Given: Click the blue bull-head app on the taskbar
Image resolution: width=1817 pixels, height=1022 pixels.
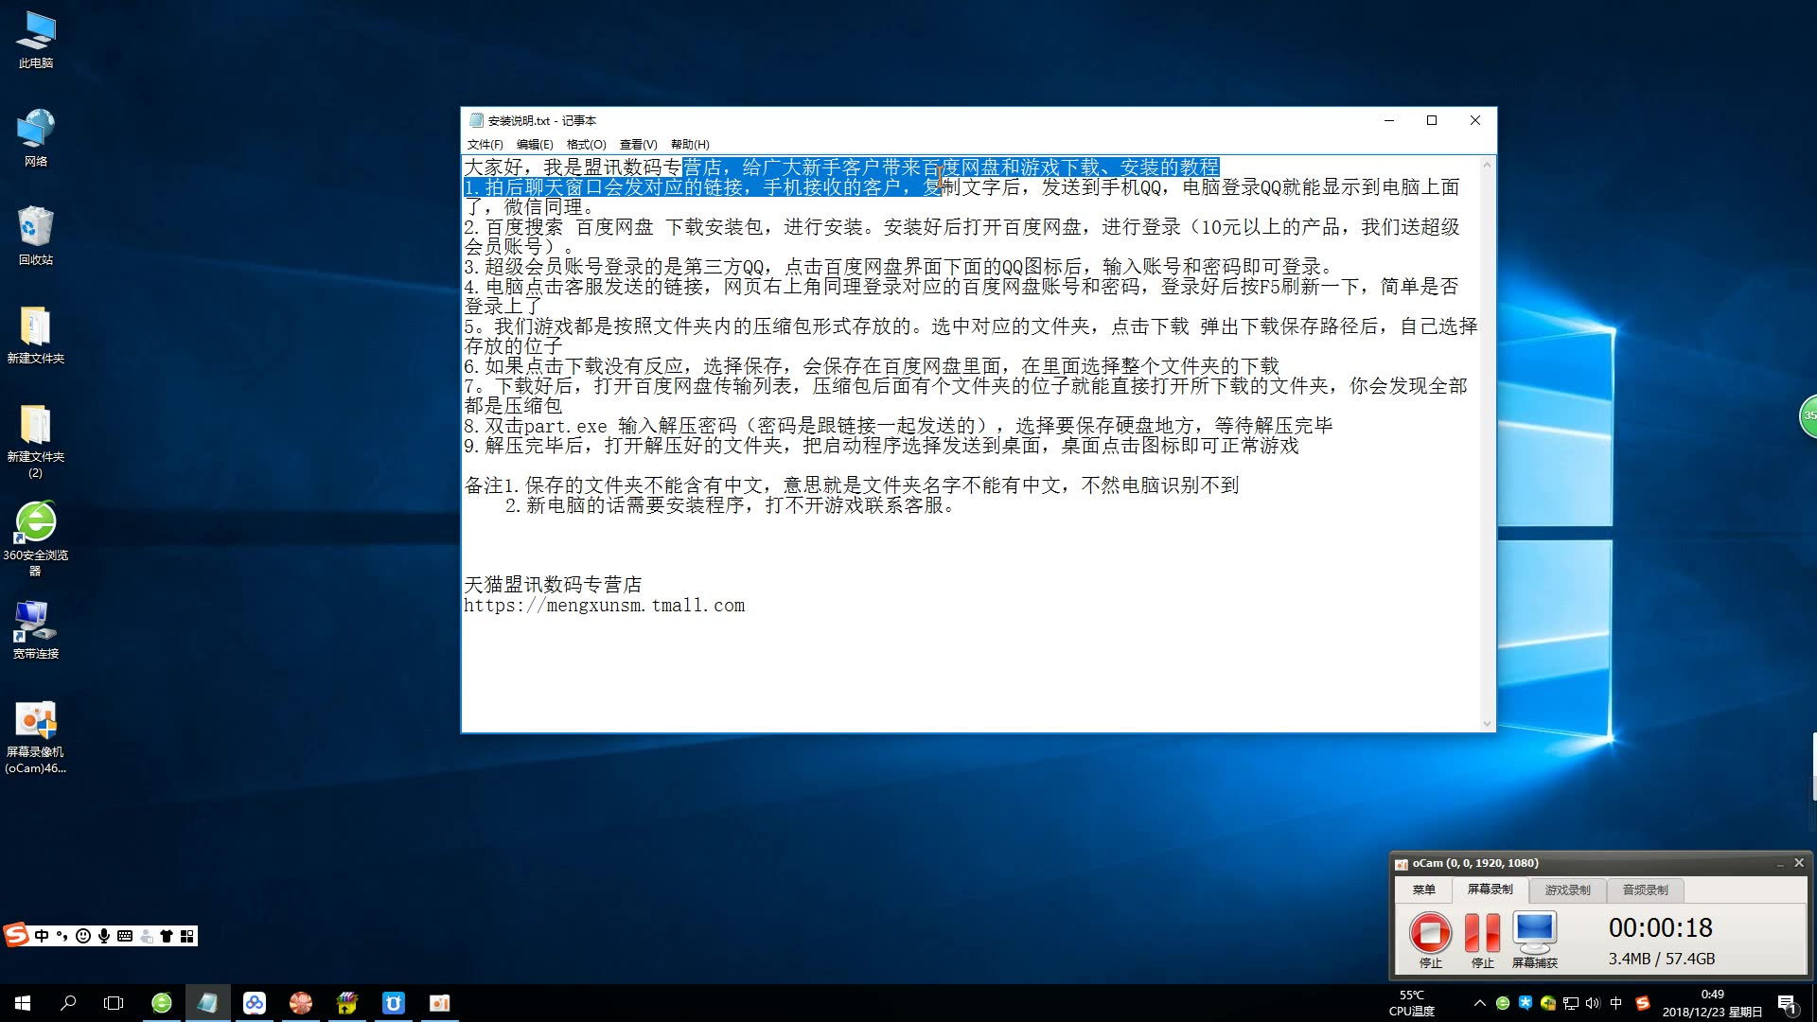Looking at the screenshot, I should pos(394,1003).
